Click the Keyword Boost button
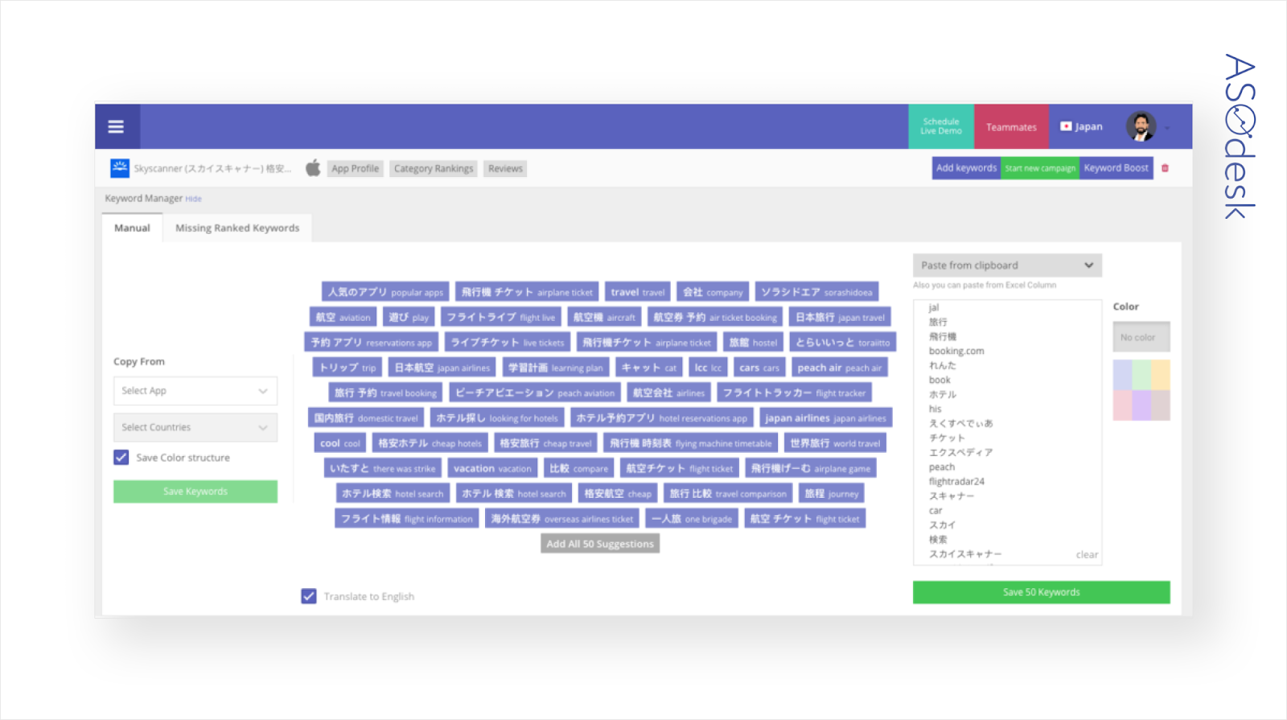 coord(1116,168)
